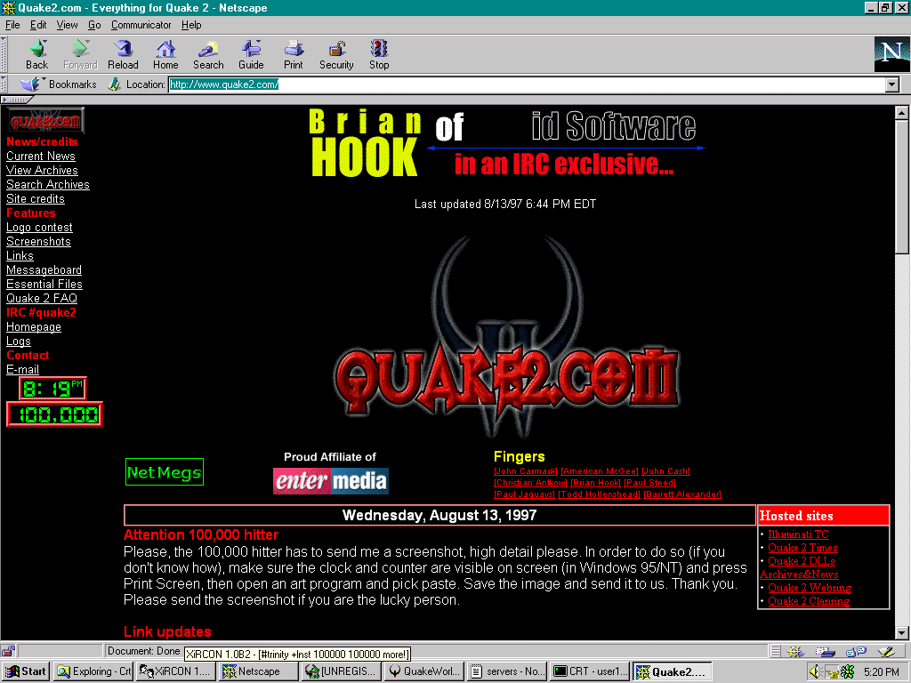Click the dial-up network tray icon
Image resolution: width=911 pixels, height=683 pixels.
(x=832, y=672)
